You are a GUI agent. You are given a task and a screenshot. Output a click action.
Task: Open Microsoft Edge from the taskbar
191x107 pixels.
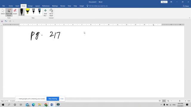click(x=33, y=105)
